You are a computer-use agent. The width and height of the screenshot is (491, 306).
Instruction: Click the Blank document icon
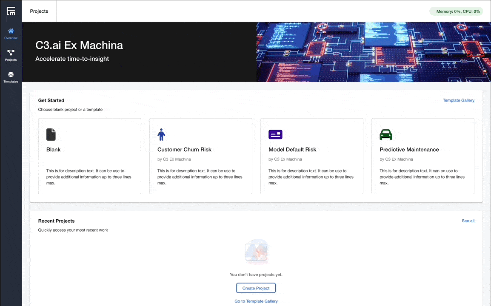pos(51,135)
